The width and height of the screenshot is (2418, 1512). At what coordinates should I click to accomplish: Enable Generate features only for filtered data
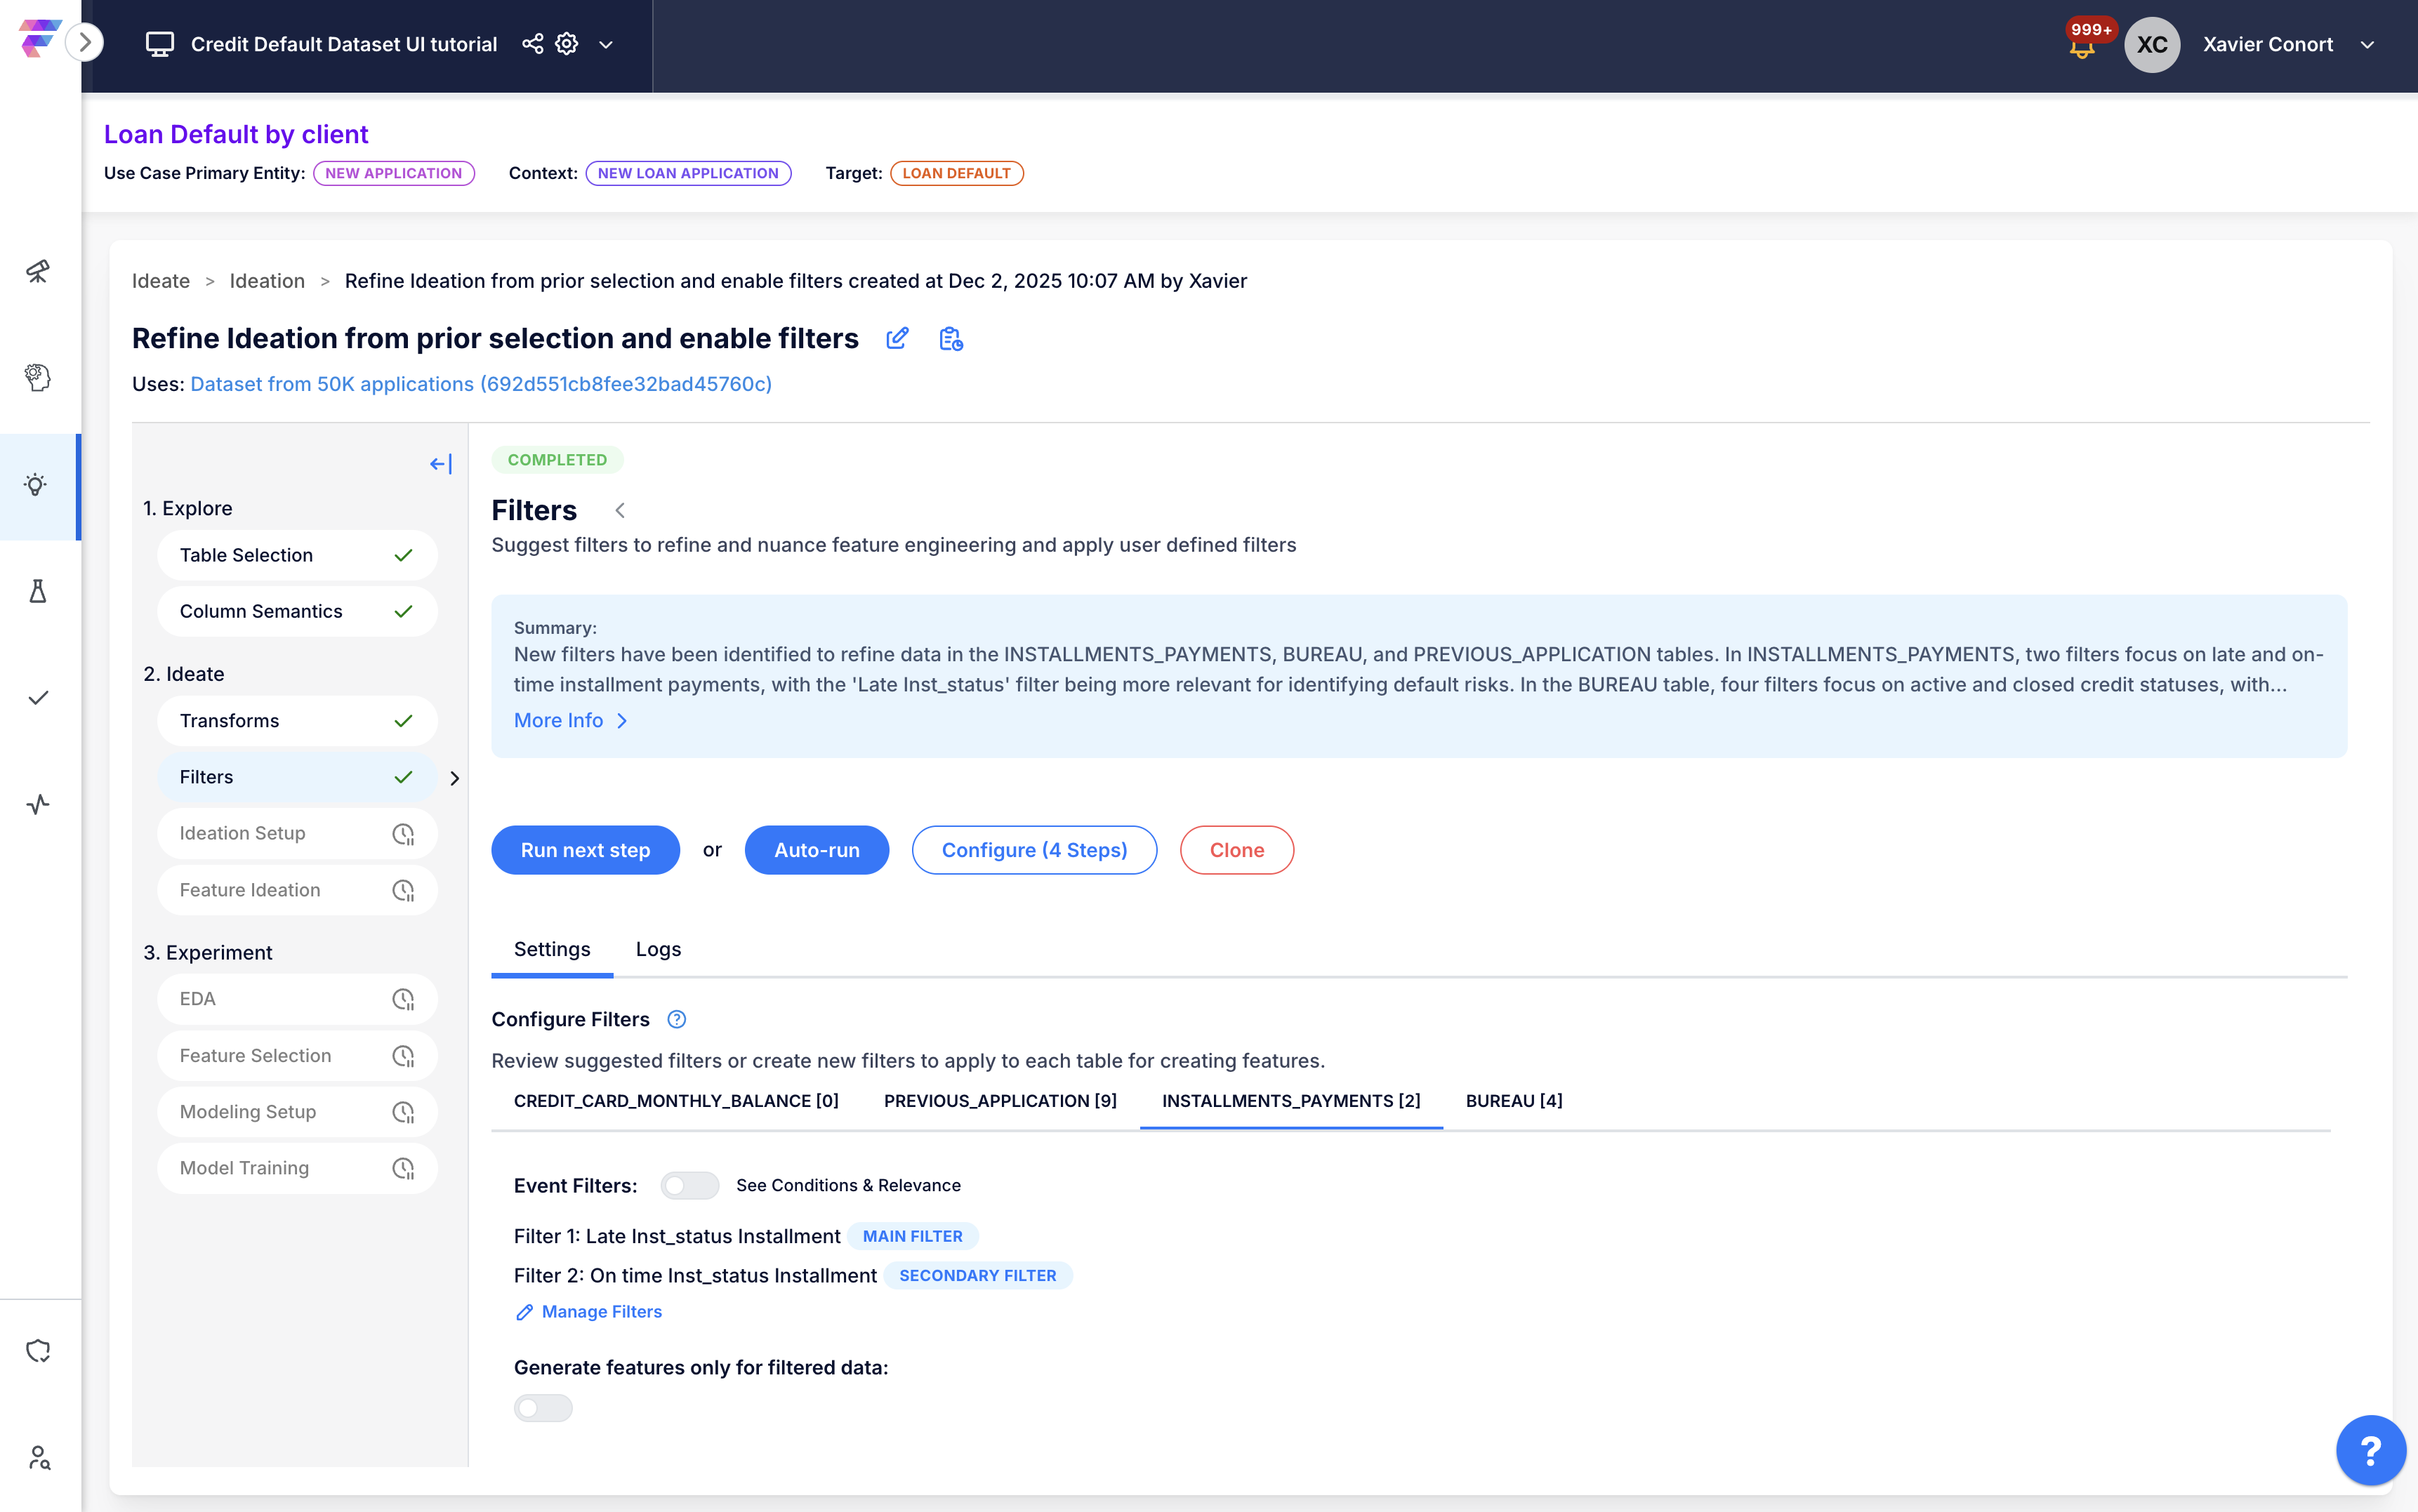point(543,1408)
